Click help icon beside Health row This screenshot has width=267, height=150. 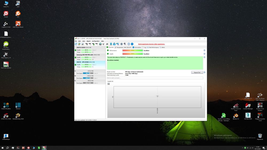205,54
